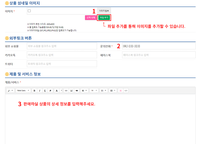Toggle fullscreen mode for the editor

coord(120,91)
